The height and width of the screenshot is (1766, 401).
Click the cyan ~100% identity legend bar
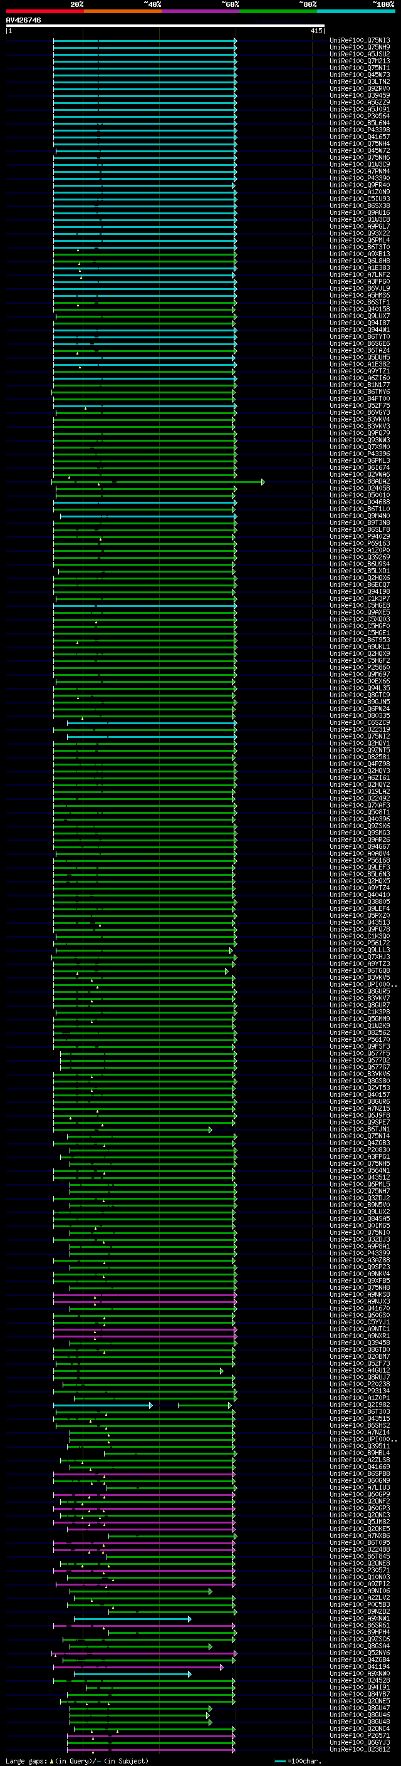coord(356,11)
